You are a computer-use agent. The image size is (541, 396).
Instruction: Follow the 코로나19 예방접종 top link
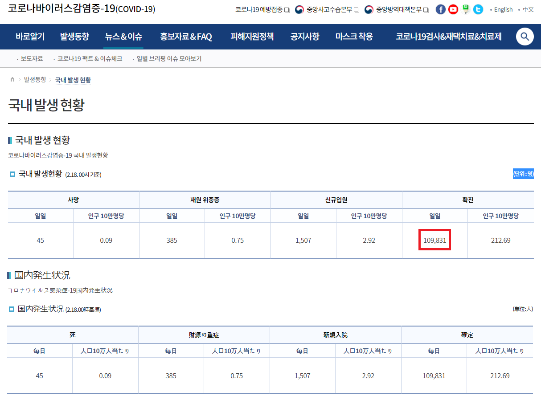(259, 9)
